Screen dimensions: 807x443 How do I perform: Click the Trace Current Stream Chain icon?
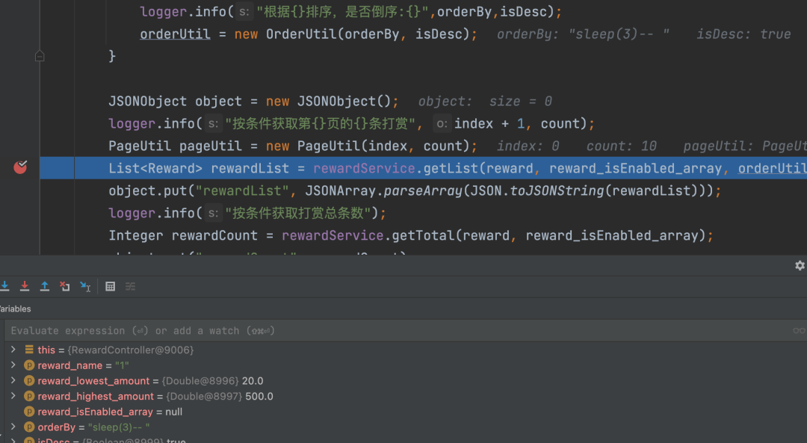point(131,286)
